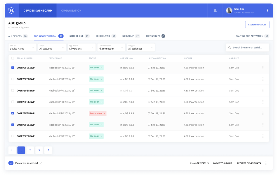This screenshot has width=278, height=176.
Task: Expand the App Version filter
Action: click(81, 47)
